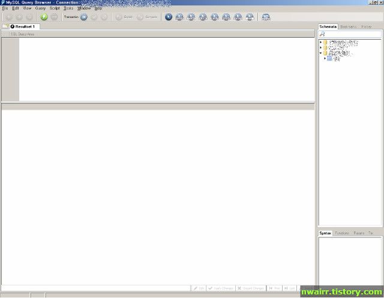Expand the middle schema folder arrow
The height and width of the screenshot is (298, 384).
pos(321,47)
